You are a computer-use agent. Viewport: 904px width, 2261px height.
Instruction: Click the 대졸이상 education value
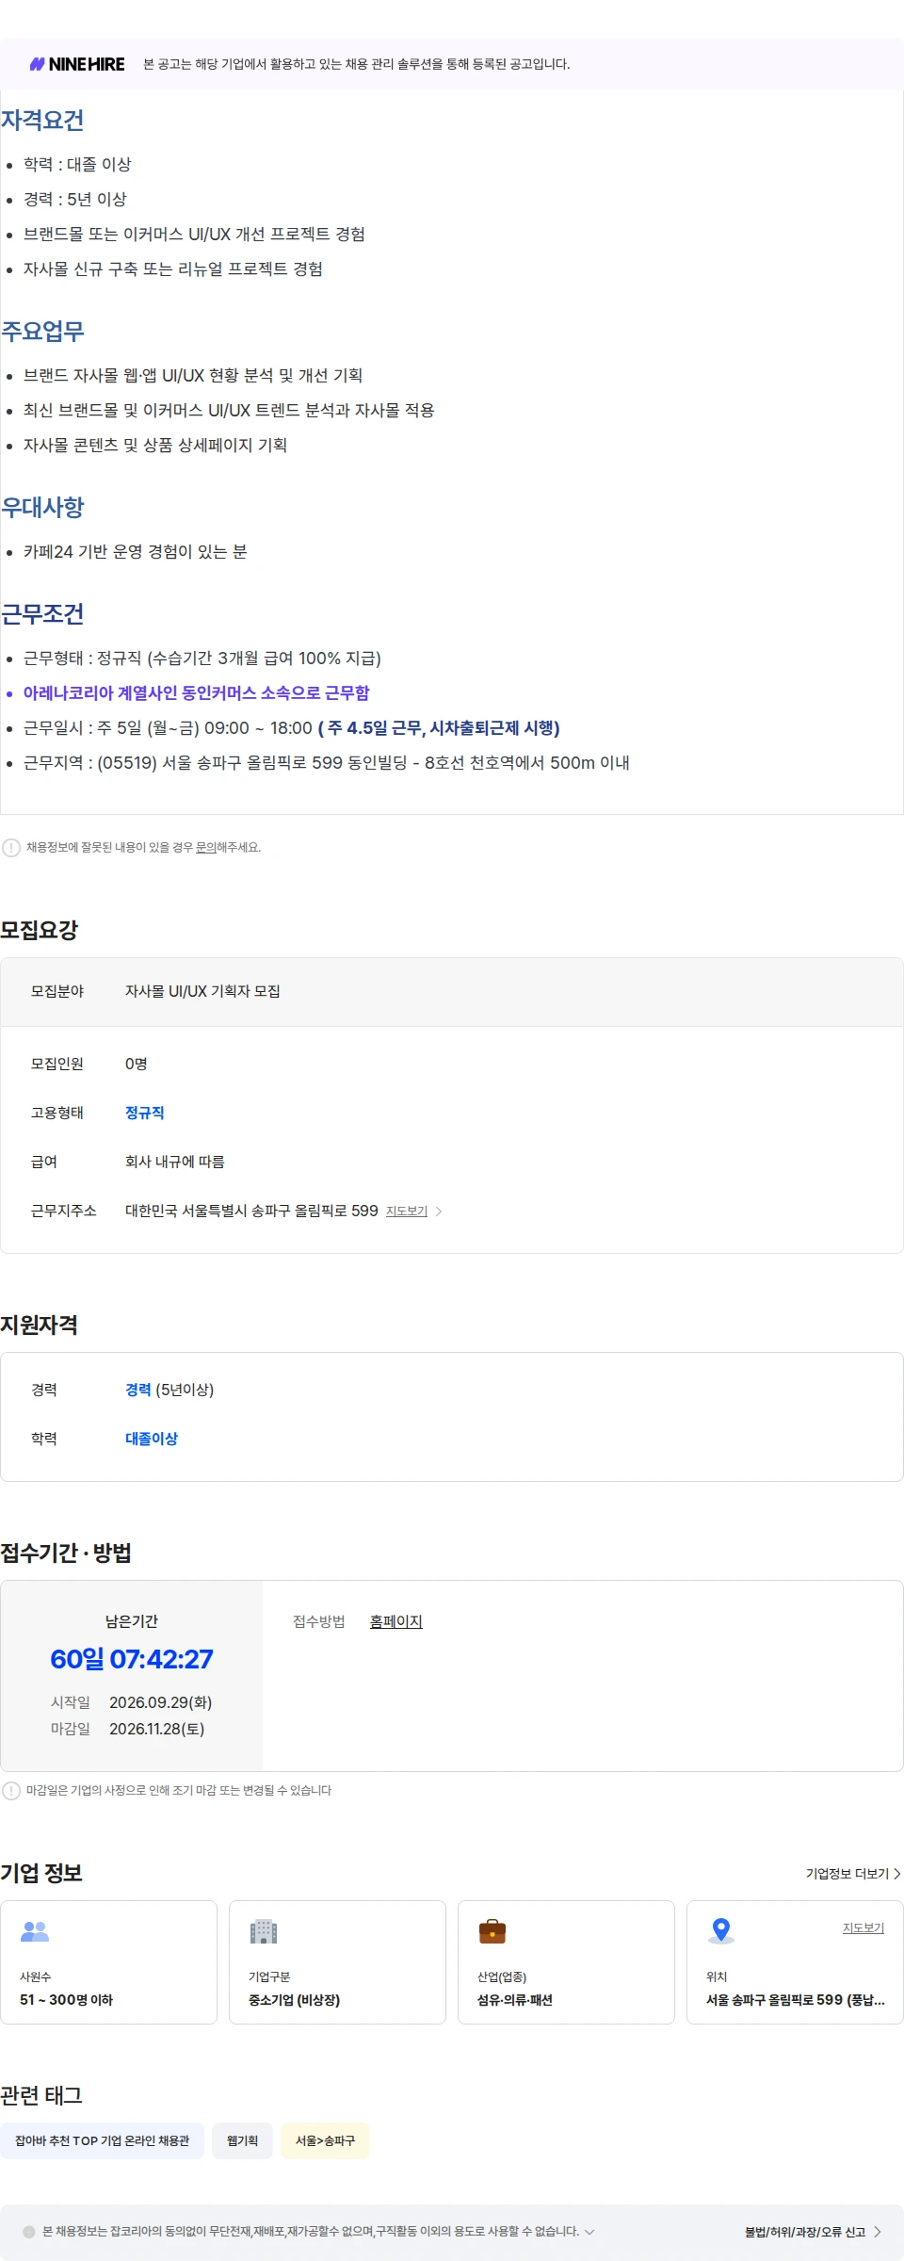pos(152,1439)
